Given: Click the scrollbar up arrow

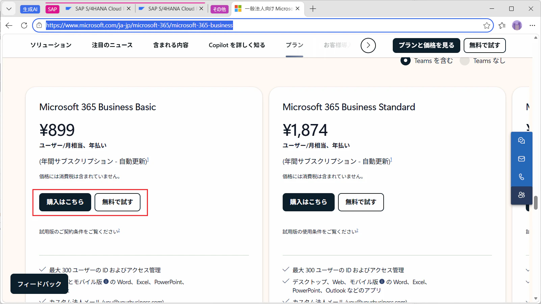Looking at the screenshot, I should 536,37.
